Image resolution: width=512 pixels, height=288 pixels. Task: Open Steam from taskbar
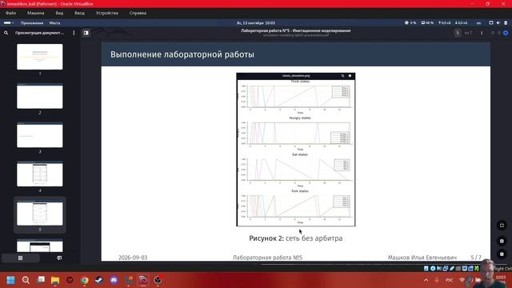(x=99, y=280)
